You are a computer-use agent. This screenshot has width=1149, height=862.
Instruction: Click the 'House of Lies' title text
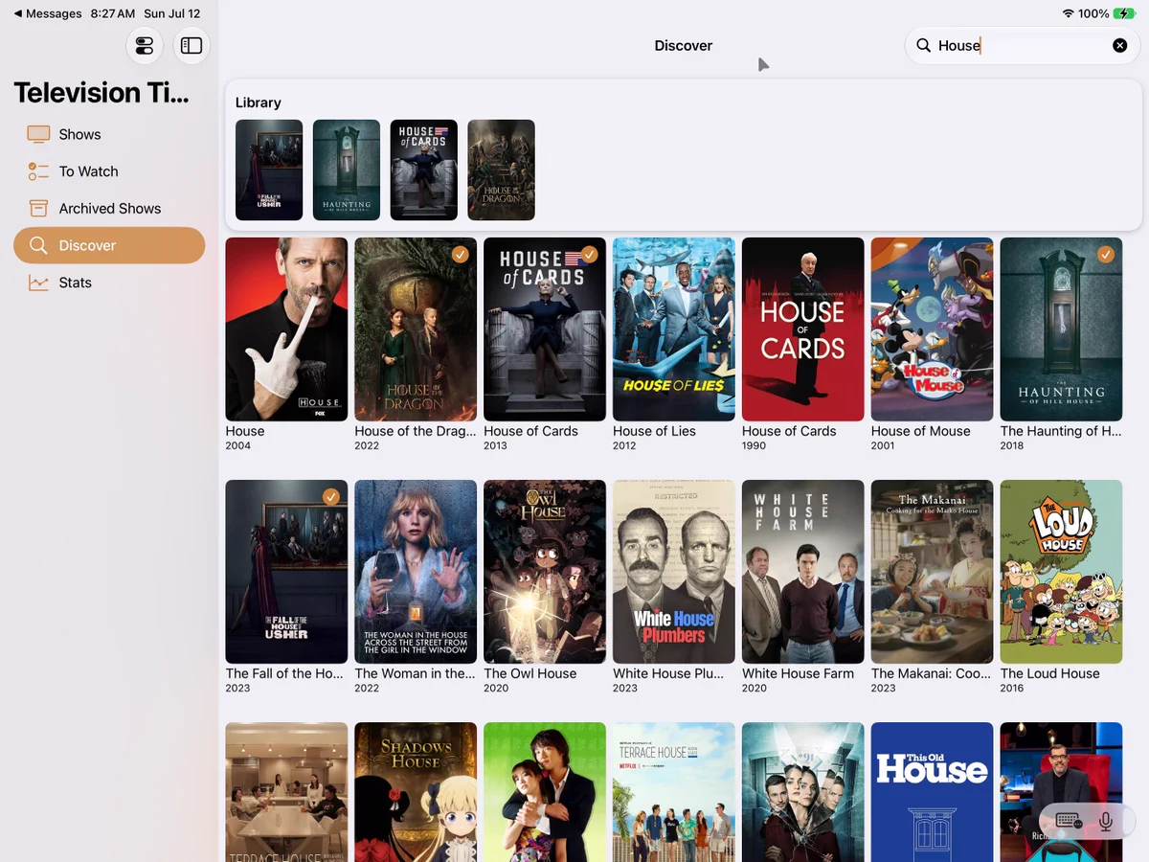[654, 431]
